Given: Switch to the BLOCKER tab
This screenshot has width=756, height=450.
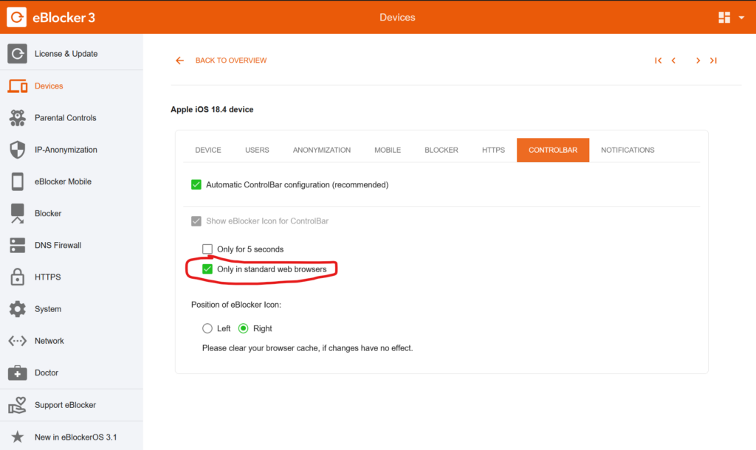Looking at the screenshot, I should [x=441, y=150].
